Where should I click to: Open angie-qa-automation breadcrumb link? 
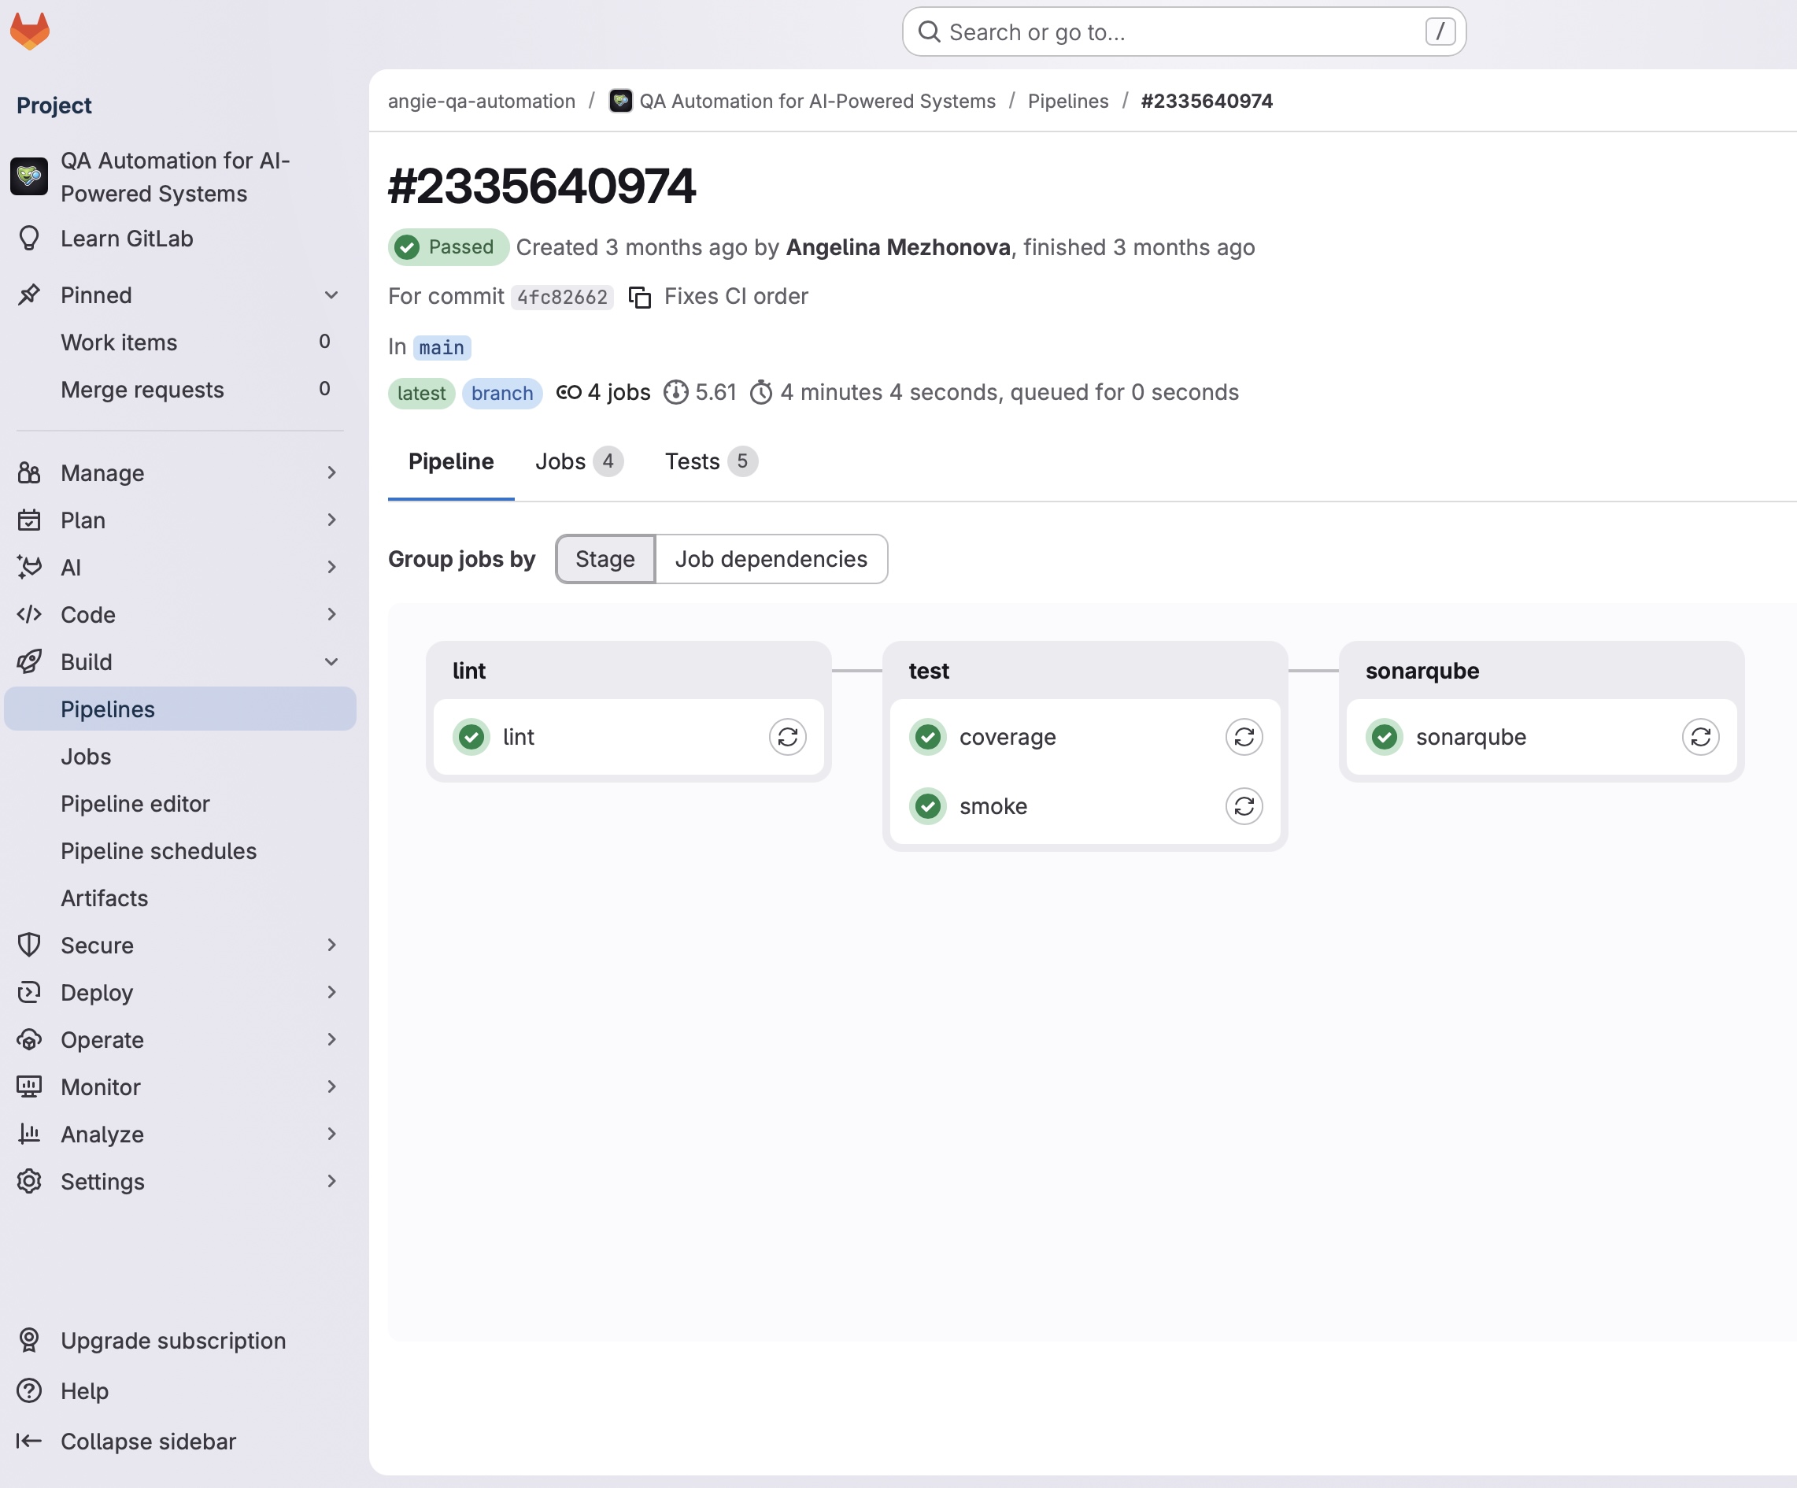481,101
